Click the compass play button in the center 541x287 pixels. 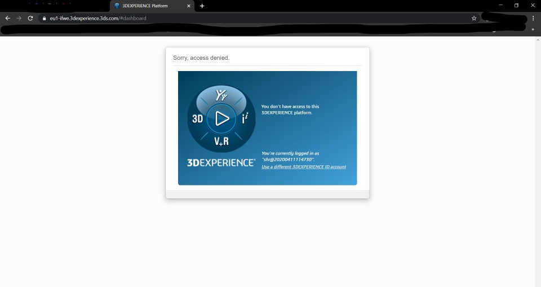click(221, 118)
